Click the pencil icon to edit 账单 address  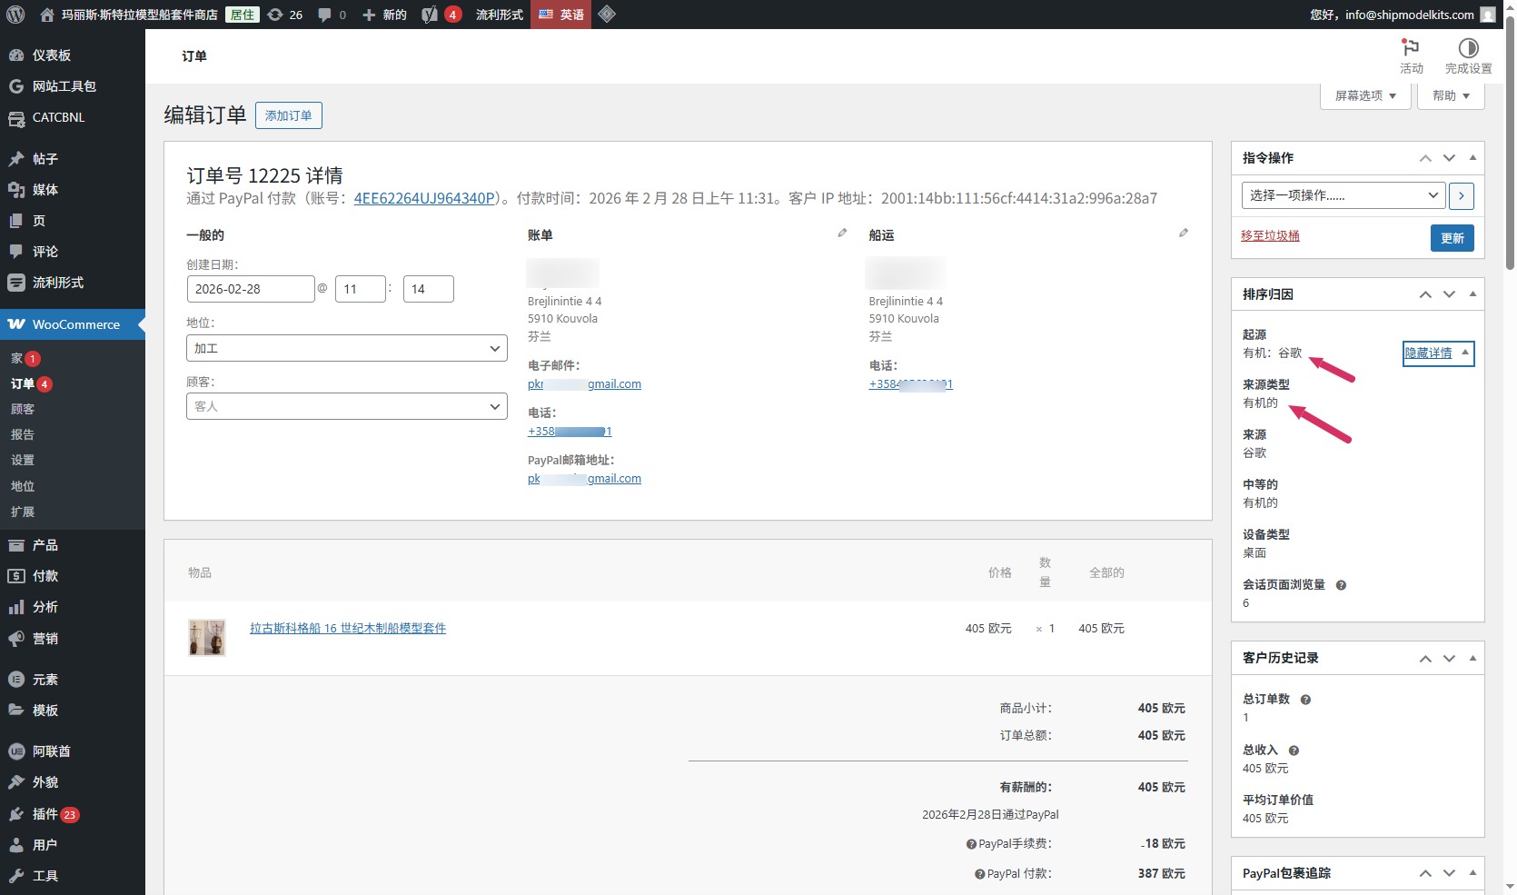pos(842,234)
